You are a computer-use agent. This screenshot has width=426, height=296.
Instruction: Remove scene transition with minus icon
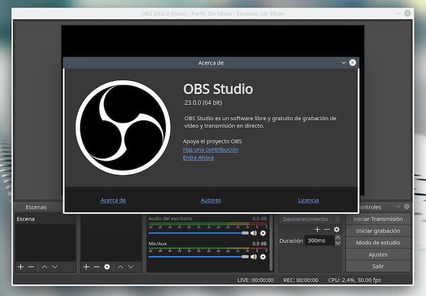point(327,230)
